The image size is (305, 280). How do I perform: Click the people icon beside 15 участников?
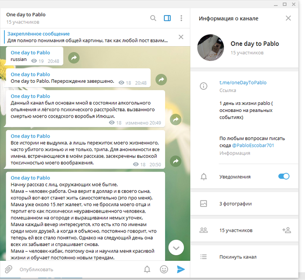tap(203, 230)
